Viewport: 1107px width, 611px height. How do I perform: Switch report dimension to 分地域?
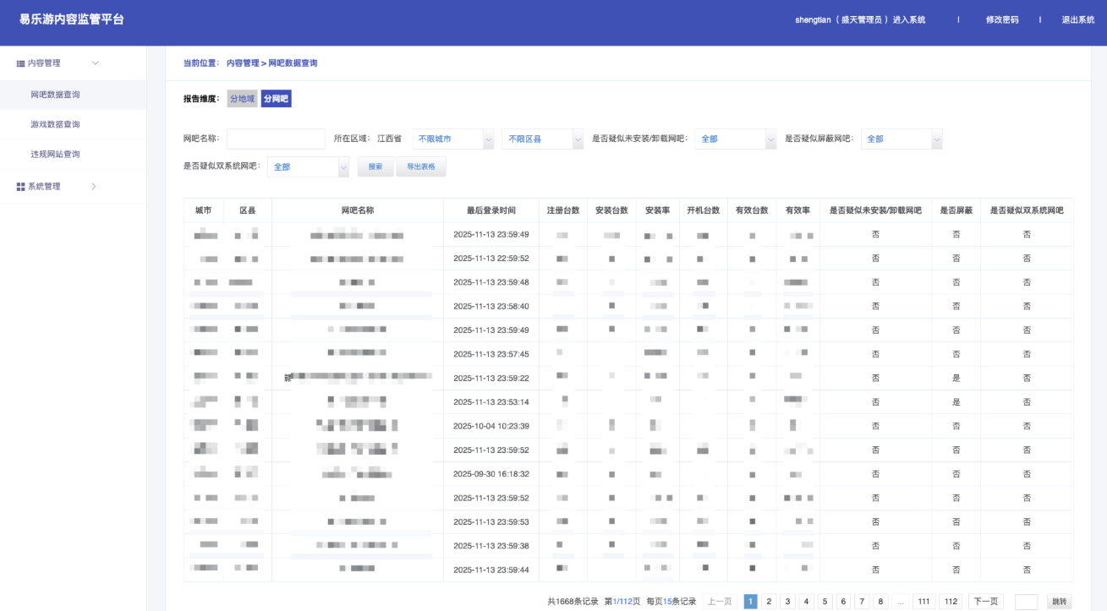(x=242, y=99)
